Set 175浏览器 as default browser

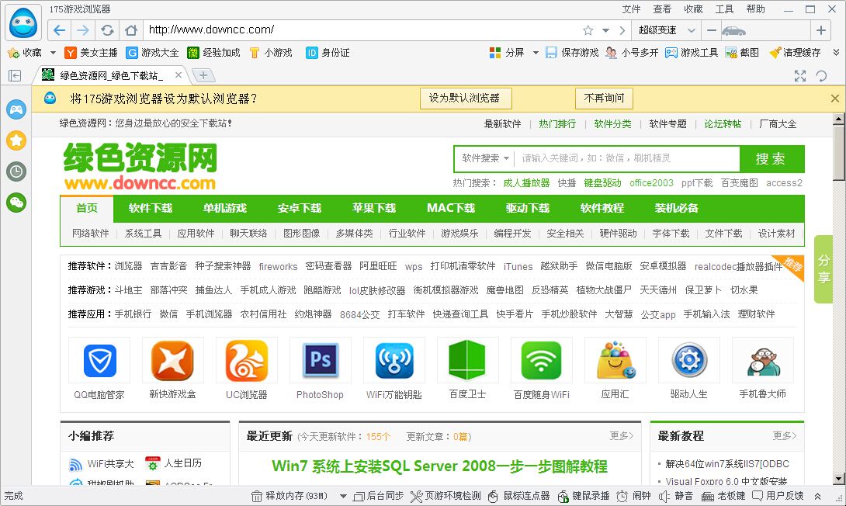pos(465,98)
